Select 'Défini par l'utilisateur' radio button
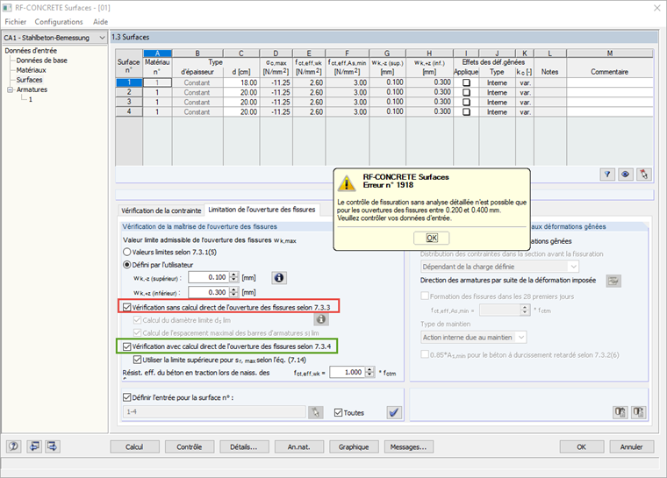Image resolution: width=667 pixels, height=478 pixels. click(x=126, y=265)
